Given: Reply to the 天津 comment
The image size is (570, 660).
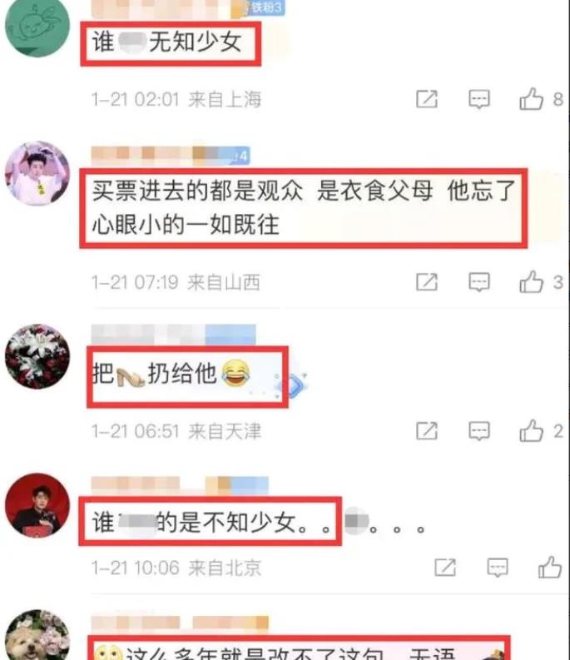Looking at the screenshot, I should [479, 431].
